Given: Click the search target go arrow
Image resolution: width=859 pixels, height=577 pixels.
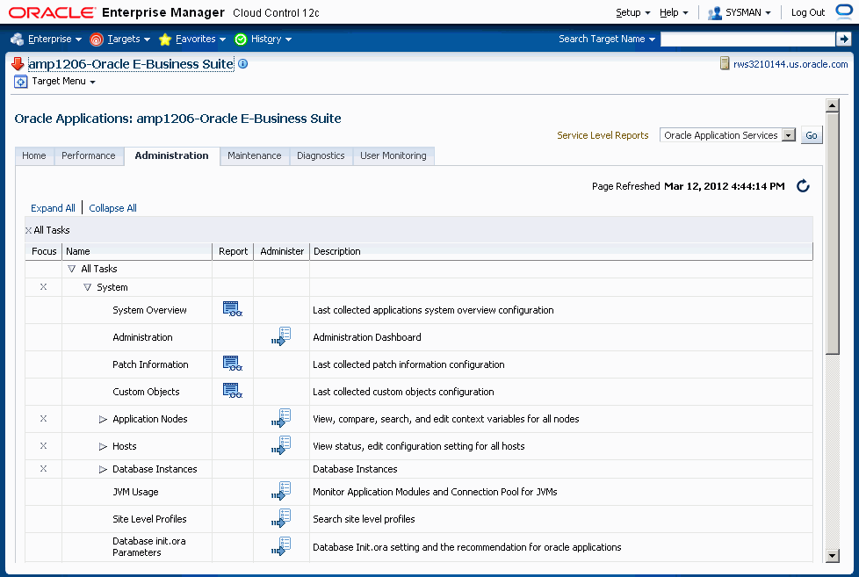Looking at the screenshot, I should click(843, 39).
